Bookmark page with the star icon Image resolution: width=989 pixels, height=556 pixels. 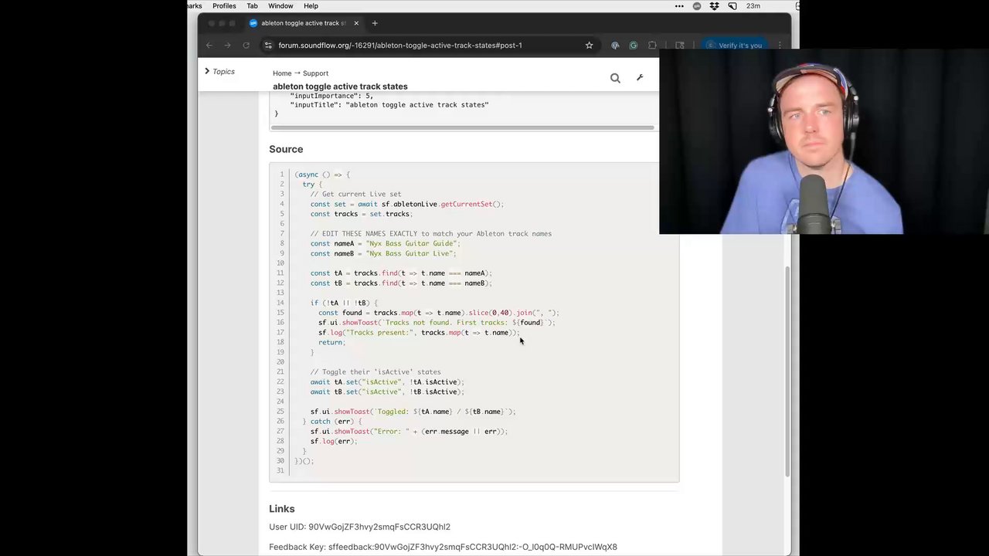589,46
